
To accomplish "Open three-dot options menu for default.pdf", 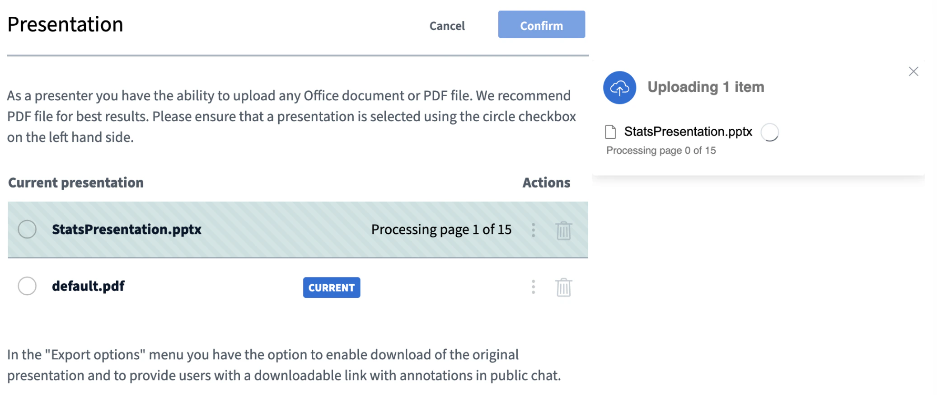I will pyautogui.click(x=533, y=287).
